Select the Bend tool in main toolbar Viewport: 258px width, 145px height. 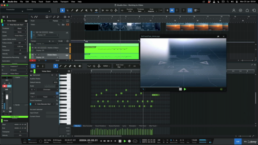92,10
